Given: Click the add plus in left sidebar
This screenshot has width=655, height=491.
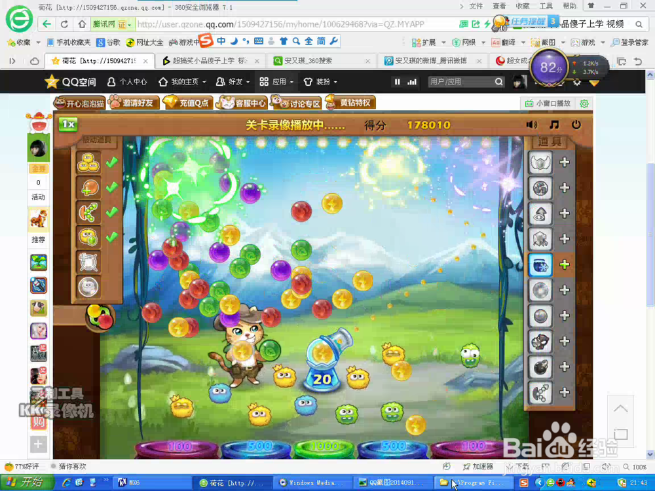Looking at the screenshot, I should [37, 444].
